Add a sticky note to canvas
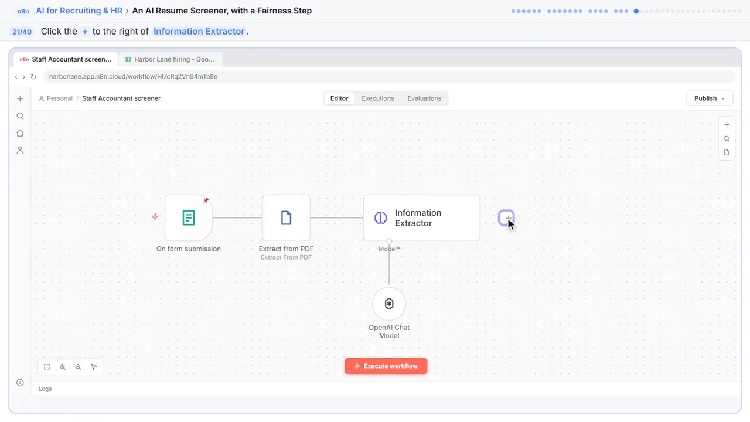This screenshot has height=422, width=750. tap(727, 152)
